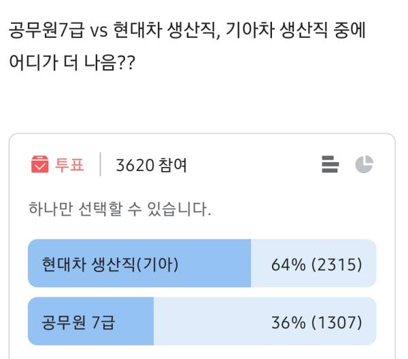Click the divider between 투표 and 3620 참여

coord(100,165)
